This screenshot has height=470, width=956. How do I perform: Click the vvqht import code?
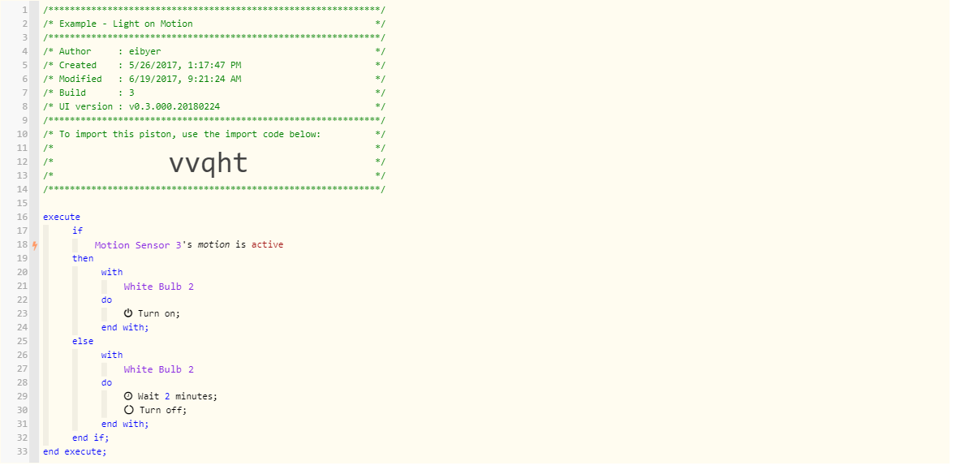[208, 163]
